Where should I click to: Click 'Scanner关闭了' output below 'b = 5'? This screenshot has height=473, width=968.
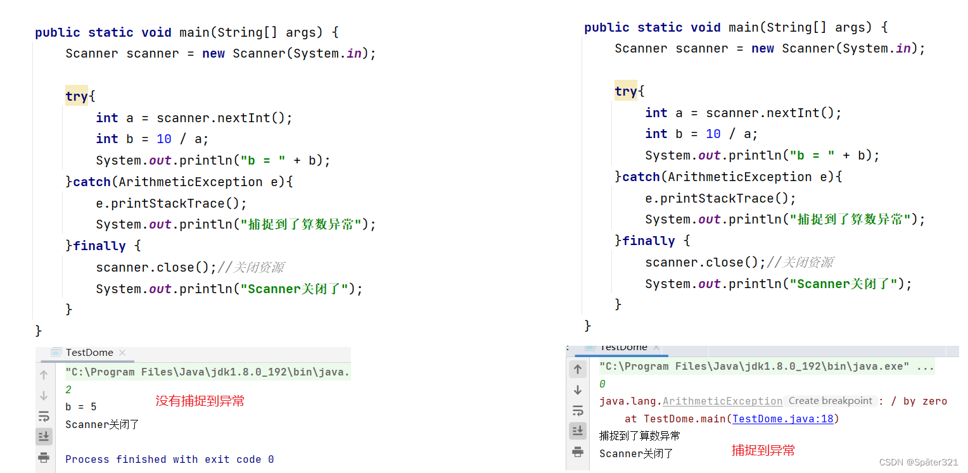102,425
